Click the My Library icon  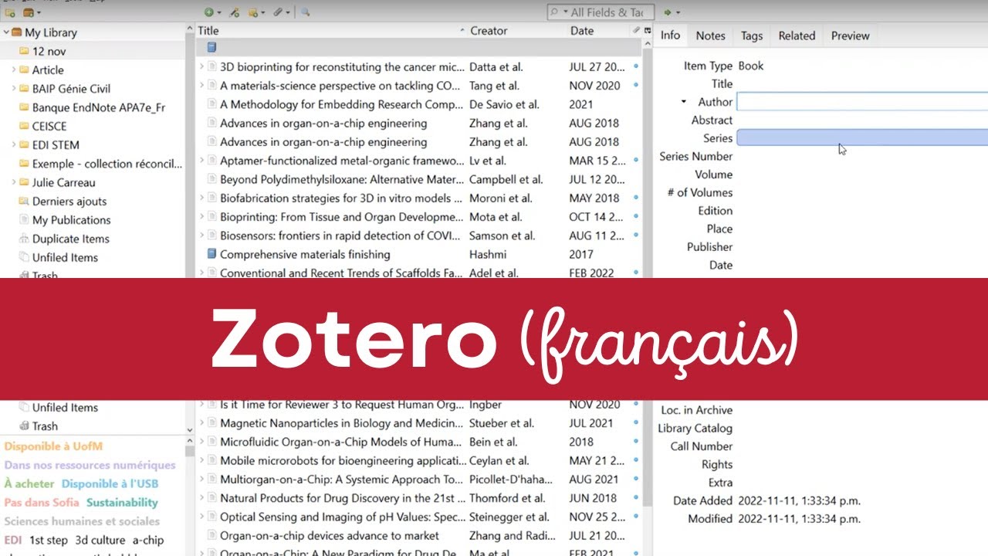click(x=17, y=32)
